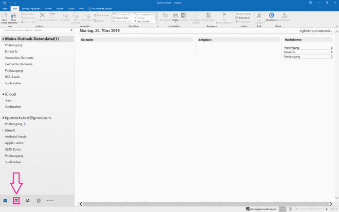Viewport: 339px width, 212px height.
Task: Switch to Mail view icon
Action: (5, 200)
